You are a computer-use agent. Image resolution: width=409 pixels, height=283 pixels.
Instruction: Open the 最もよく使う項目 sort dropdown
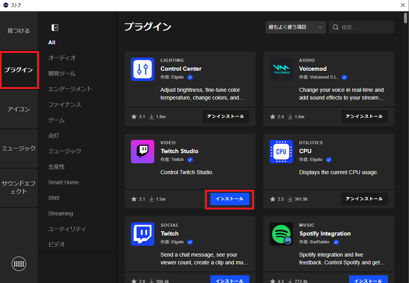point(295,27)
